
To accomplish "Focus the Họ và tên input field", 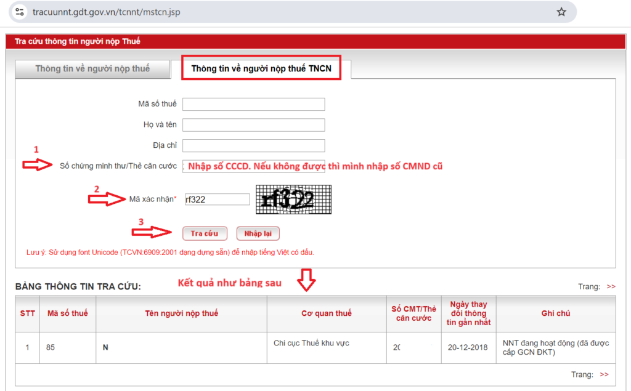I will (253, 125).
